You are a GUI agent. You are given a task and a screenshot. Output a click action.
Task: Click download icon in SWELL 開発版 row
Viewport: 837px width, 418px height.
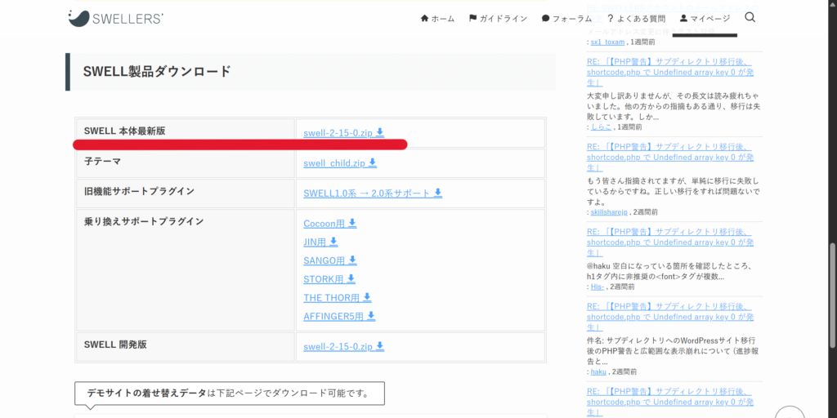(x=379, y=346)
